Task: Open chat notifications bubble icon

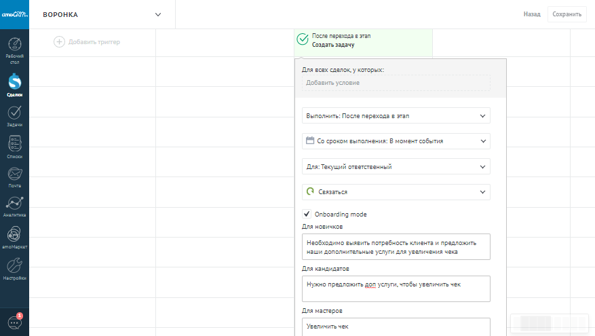Action: [14, 322]
